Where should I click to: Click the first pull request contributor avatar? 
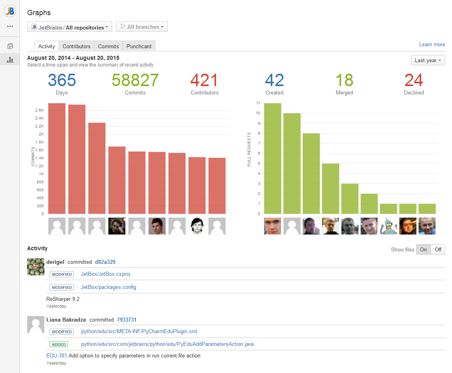pyautogui.click(x=272, y=226)
